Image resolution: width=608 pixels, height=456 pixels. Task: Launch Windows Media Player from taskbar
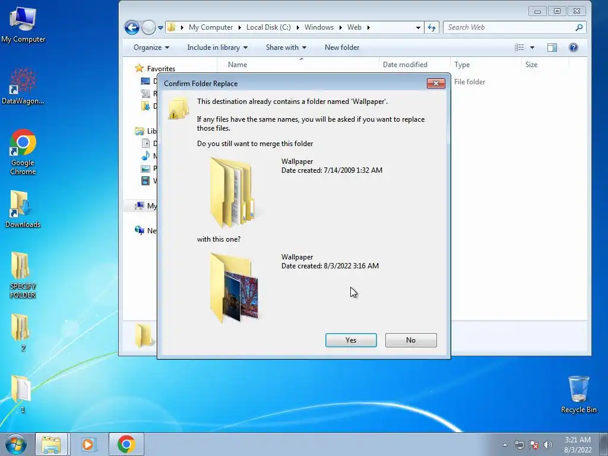[x=88, y=444]
